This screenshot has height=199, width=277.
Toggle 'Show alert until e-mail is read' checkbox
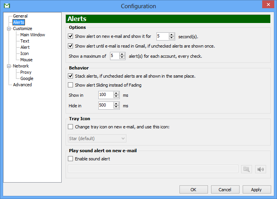(x=71, y=46)
